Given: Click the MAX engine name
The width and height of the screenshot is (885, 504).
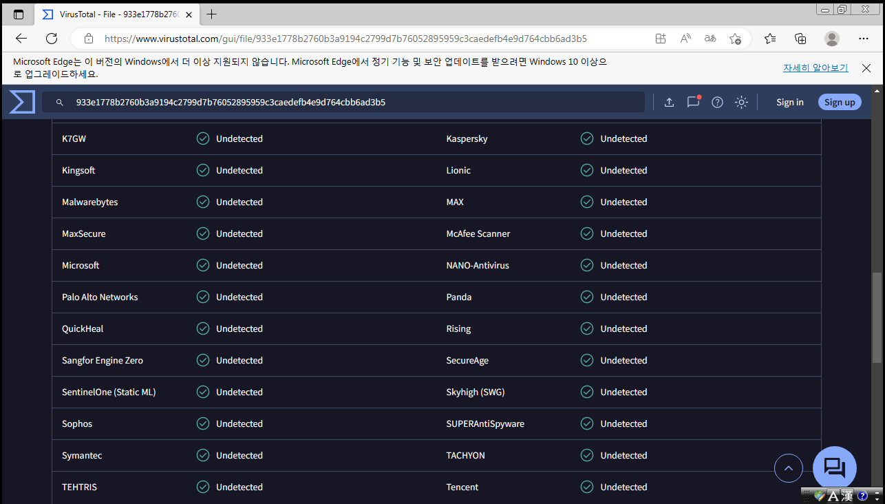Looking at the screenshot, I should (x=455, y=202).
